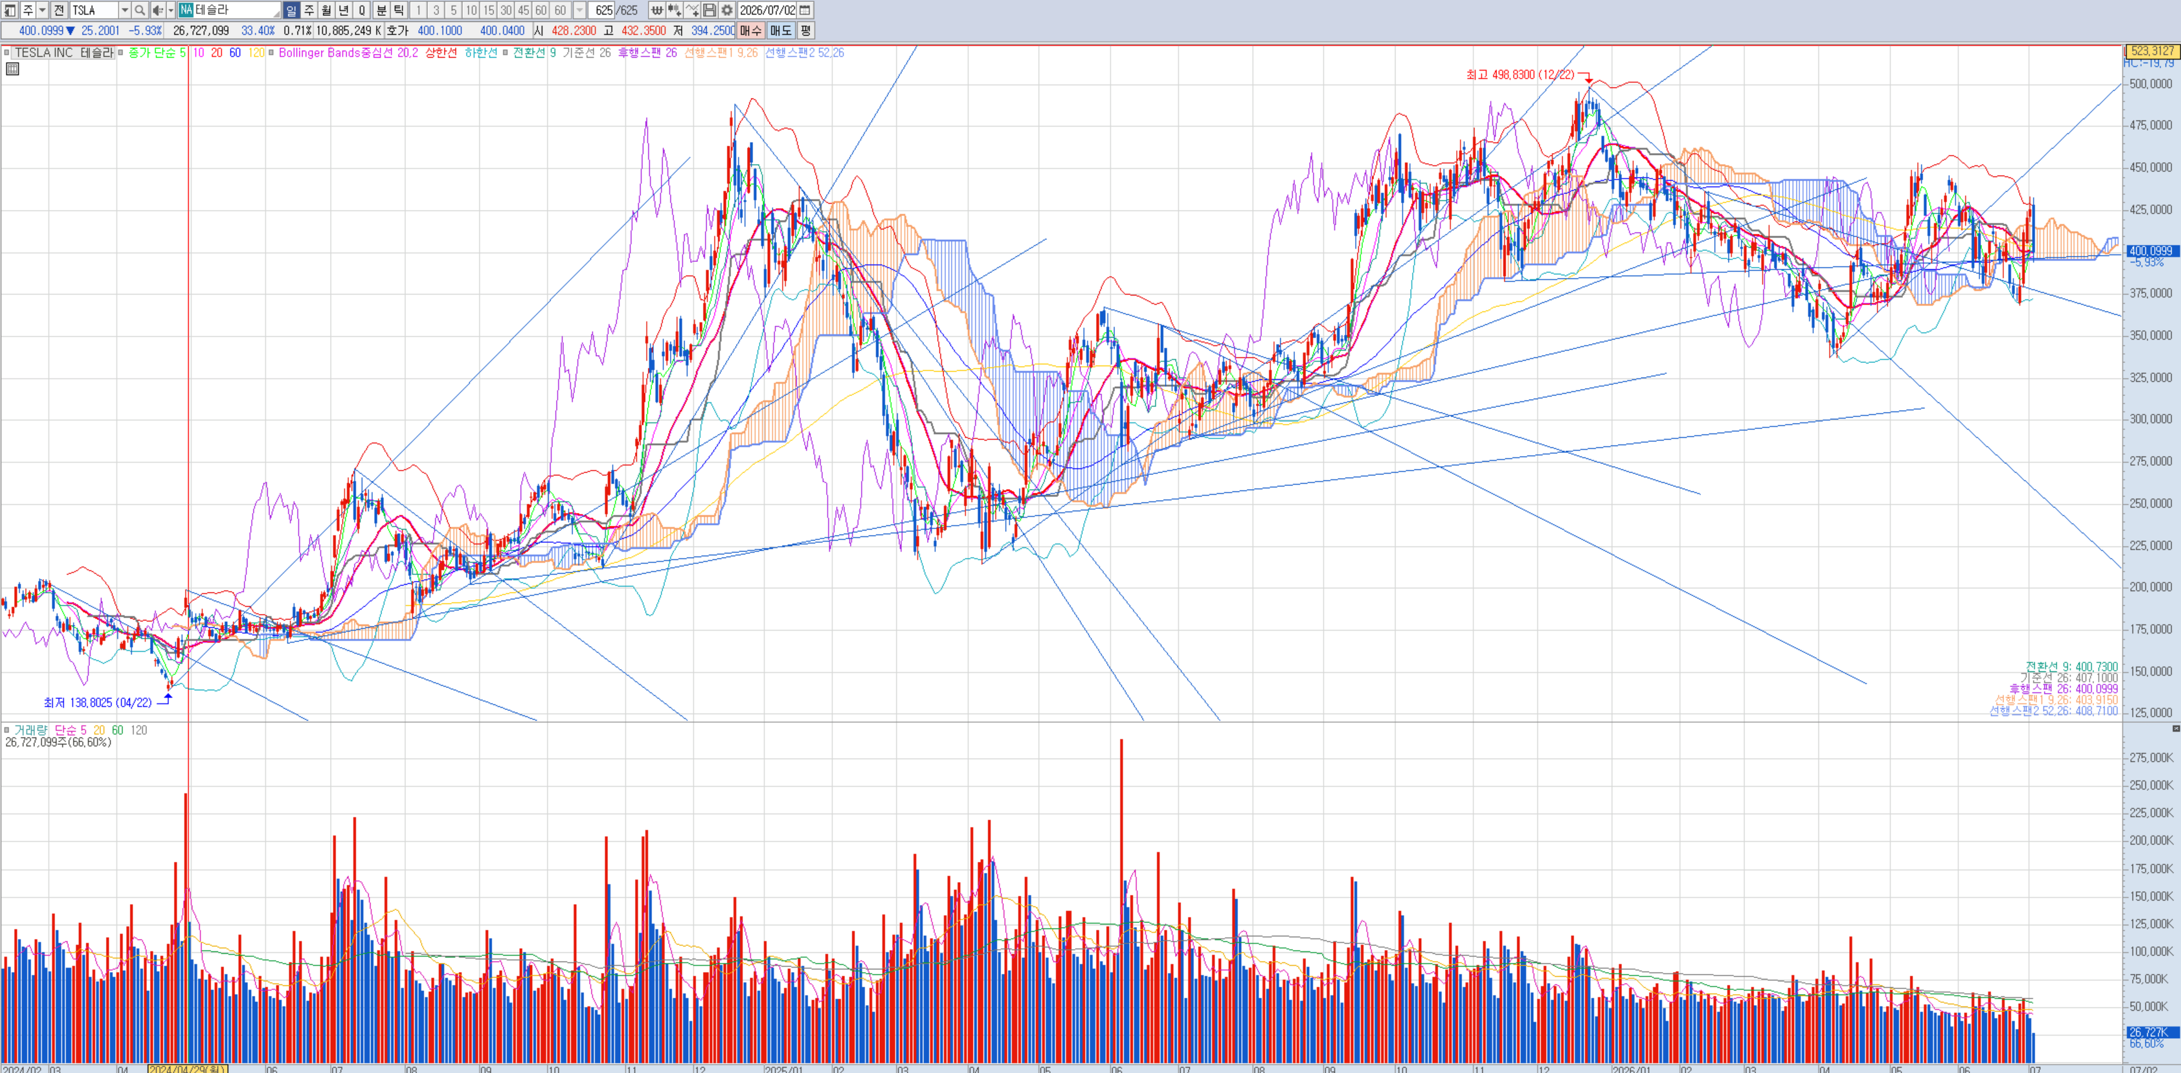Switch to tick 틱 chart
Screen dimensions: 2181x1073
(399, 10)
